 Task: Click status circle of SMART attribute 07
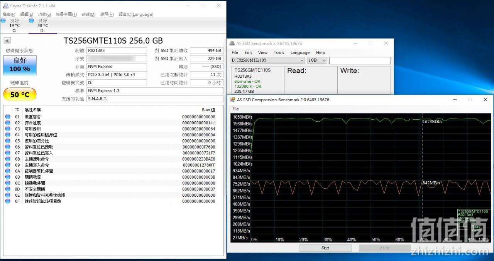tap(8, 153)
